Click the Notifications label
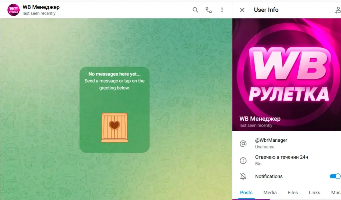The image size is (341, 200). (x=269, y=176)
